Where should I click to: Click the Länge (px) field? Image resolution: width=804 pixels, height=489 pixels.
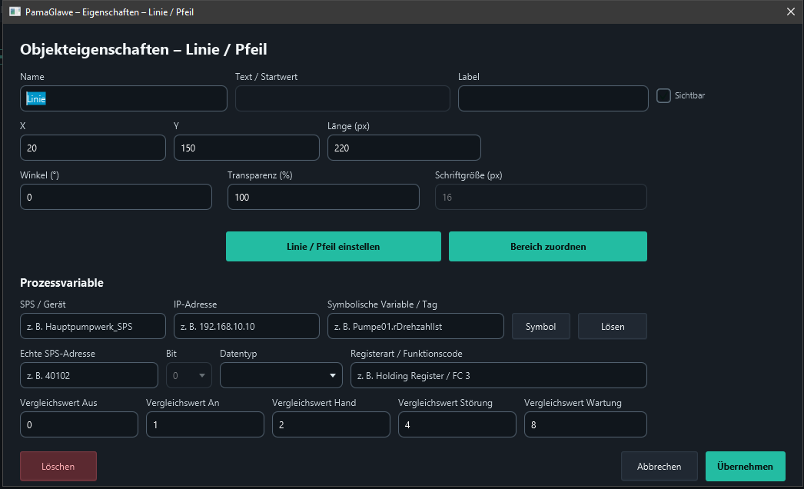pyautogui.click(x=404, y=148)
